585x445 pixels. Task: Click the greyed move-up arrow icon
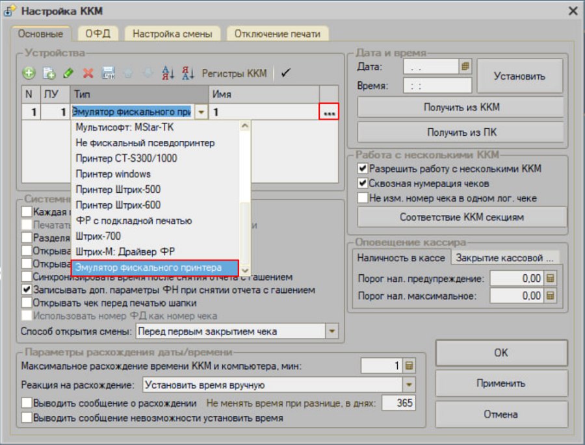(128, 73)
